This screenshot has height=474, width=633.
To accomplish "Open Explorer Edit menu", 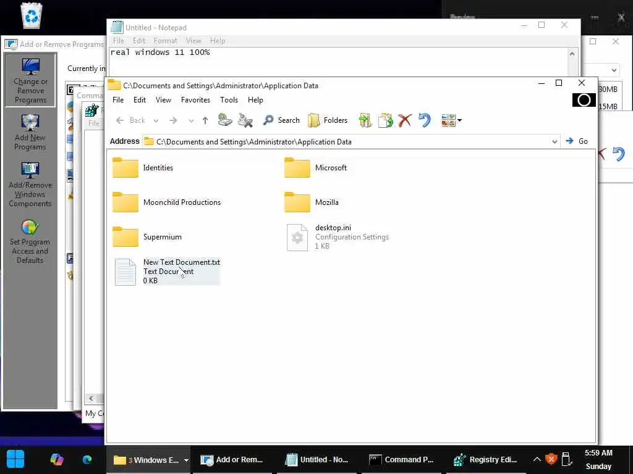I will click(x=140, y=100).
